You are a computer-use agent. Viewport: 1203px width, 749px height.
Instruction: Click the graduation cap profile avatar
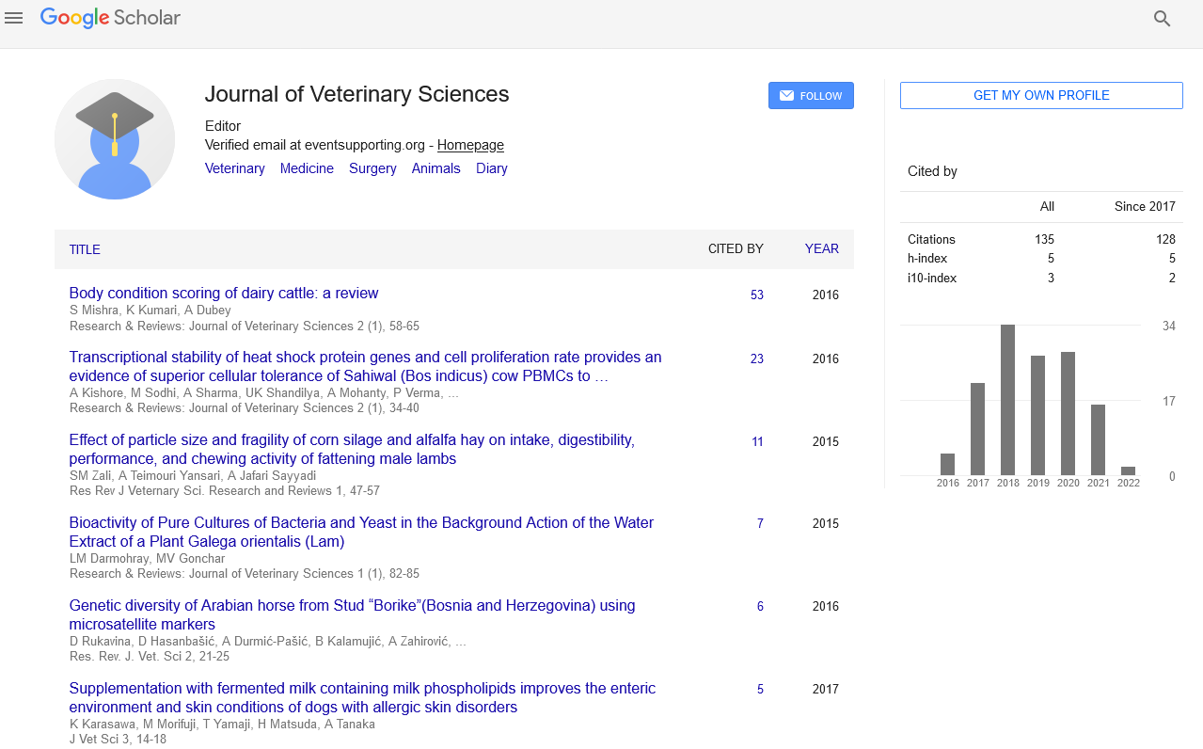115,139
